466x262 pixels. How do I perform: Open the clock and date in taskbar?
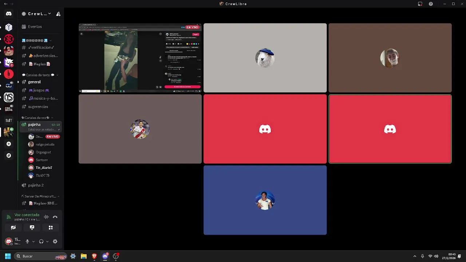click(x=449, y=256)
